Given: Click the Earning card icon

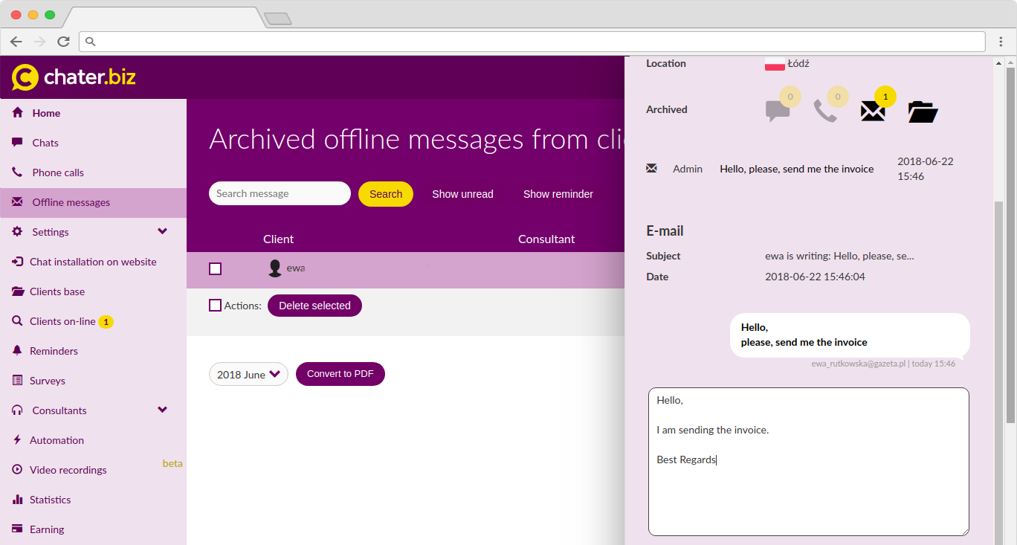Looking at the screenshot, I should click(17, 529).
